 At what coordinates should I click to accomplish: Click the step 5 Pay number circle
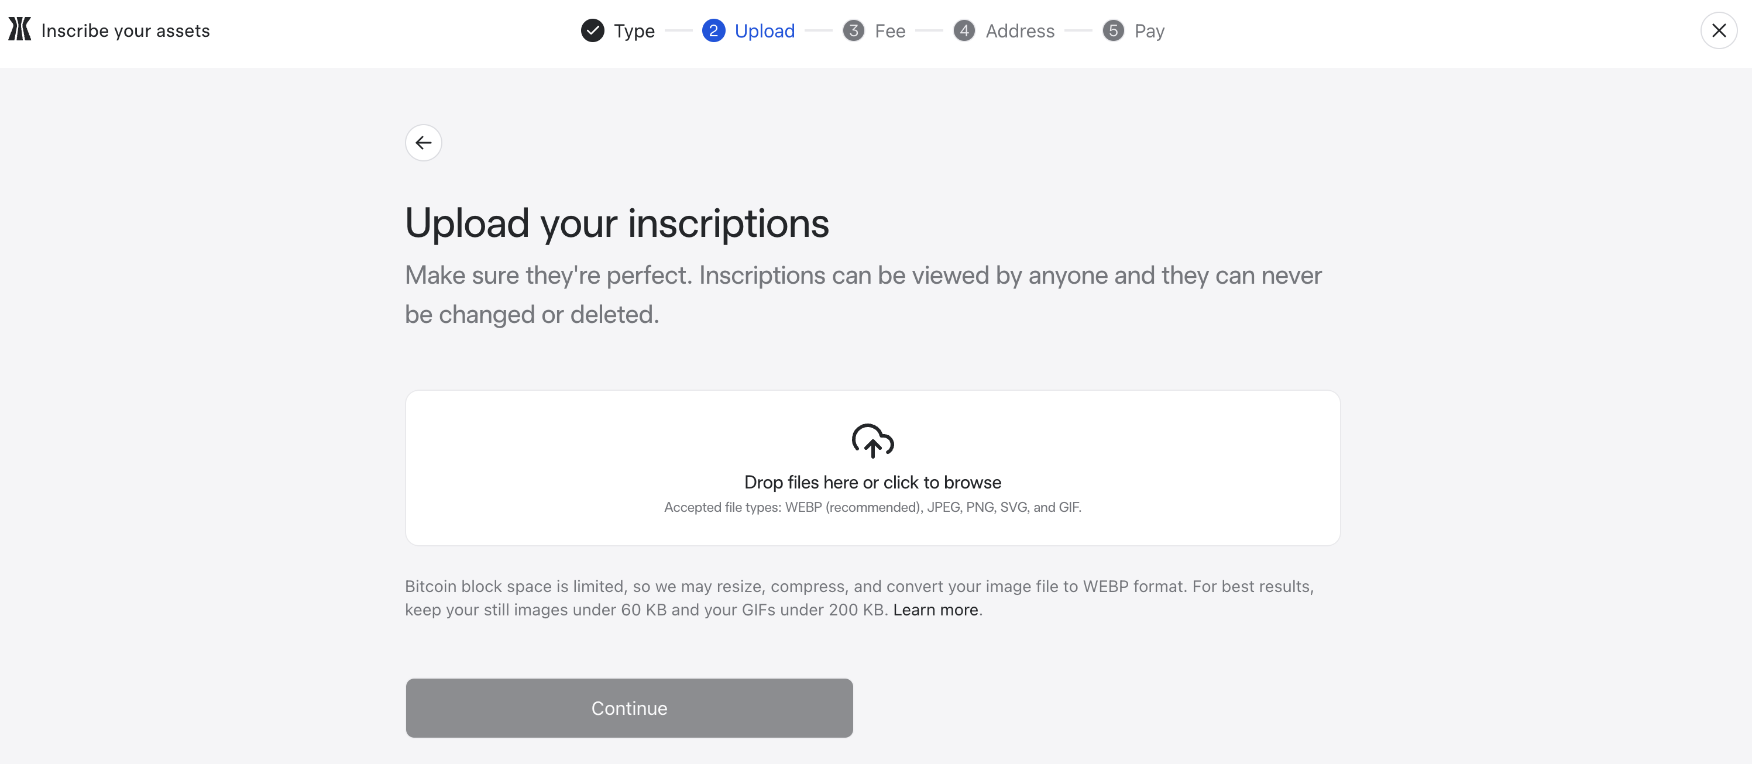pyautogui.click(x=1112, y=30)
